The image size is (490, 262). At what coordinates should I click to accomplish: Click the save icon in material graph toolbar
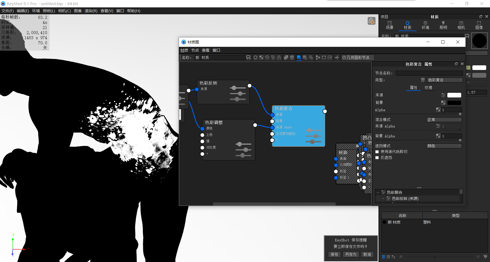click(x=248, y=57)
